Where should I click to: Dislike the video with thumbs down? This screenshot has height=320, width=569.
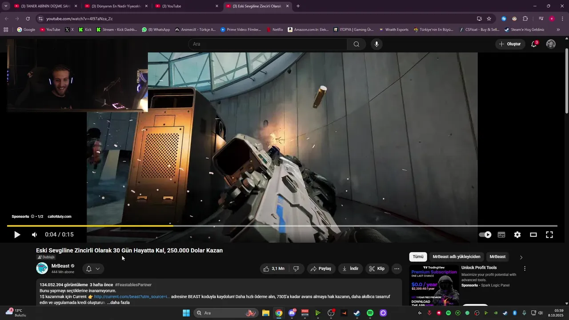click(296, 268)
